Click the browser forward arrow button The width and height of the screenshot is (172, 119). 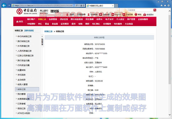pyautogui.click(x=9, y=5)
